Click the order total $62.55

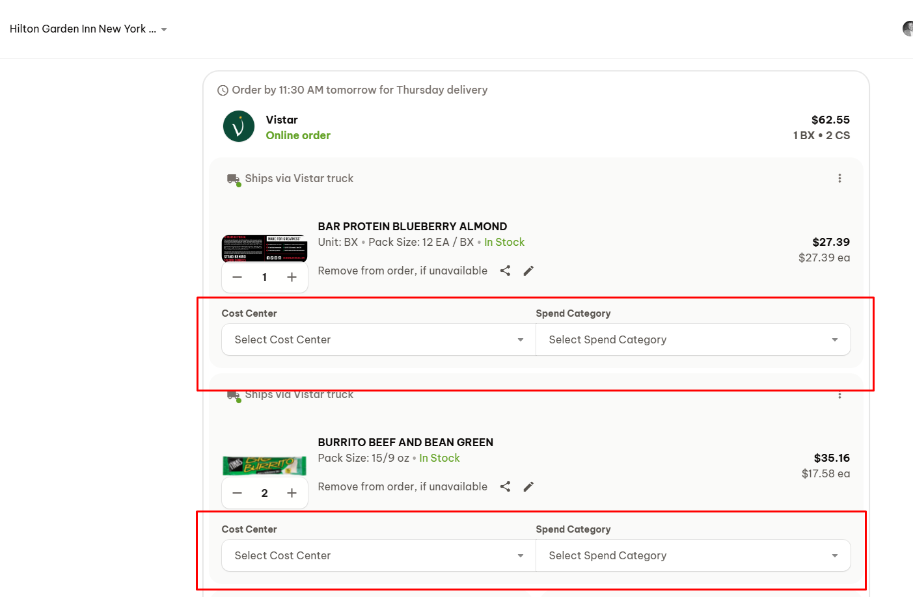[830, 120]
